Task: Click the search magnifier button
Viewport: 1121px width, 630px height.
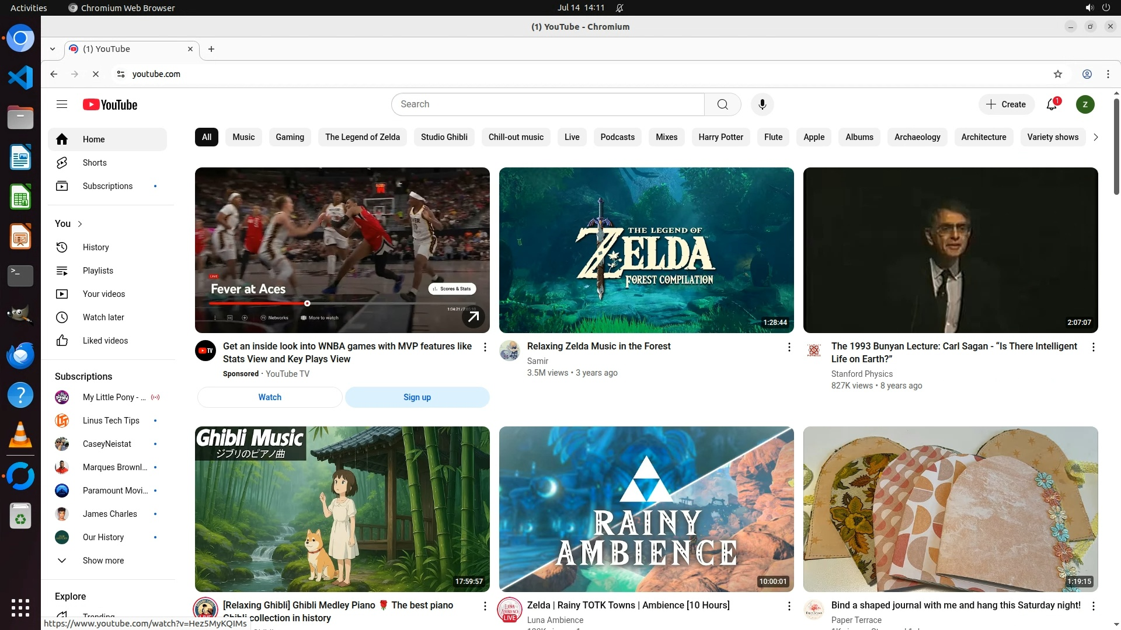Action: pos(722,104)
